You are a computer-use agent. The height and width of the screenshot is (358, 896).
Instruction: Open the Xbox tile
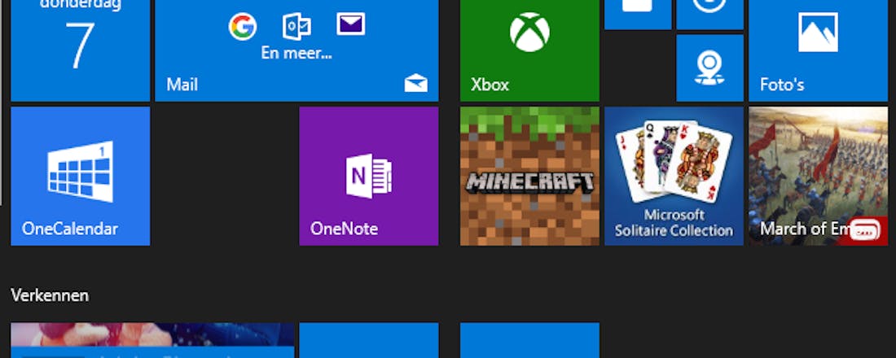[529, 50]
